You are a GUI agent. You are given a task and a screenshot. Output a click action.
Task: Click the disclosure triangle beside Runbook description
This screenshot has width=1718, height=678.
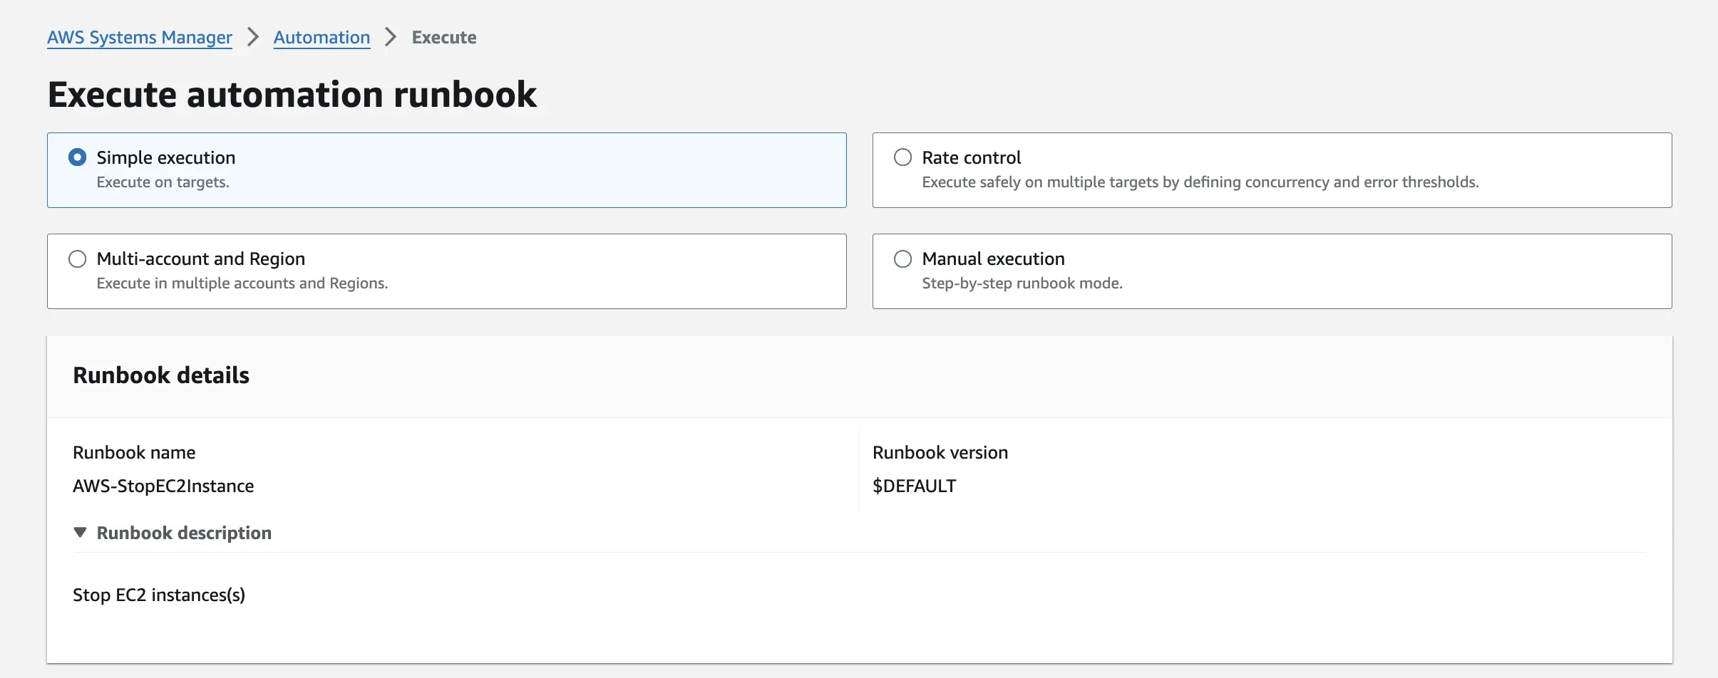point(80,532)
